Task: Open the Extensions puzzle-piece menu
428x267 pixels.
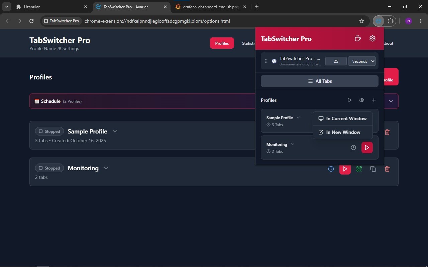Action: [x=391, y=21]
